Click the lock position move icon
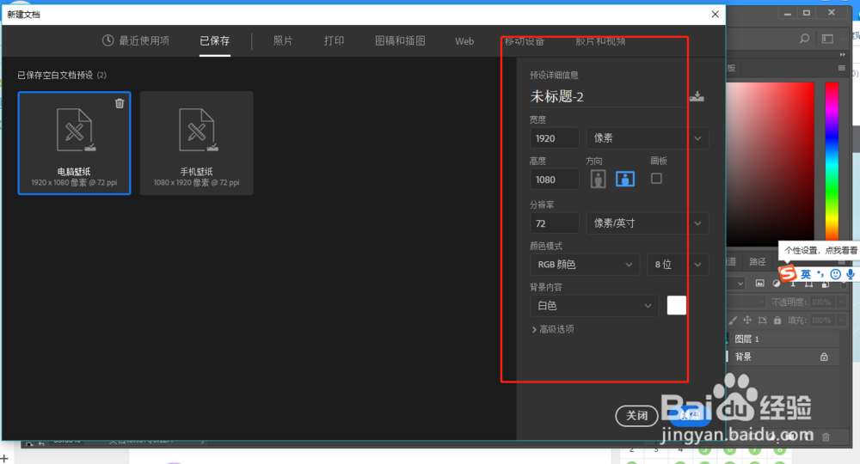The image size is (860, 464). point(747,320)
